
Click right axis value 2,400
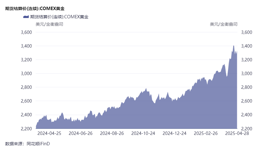click(x=247, y=115)
